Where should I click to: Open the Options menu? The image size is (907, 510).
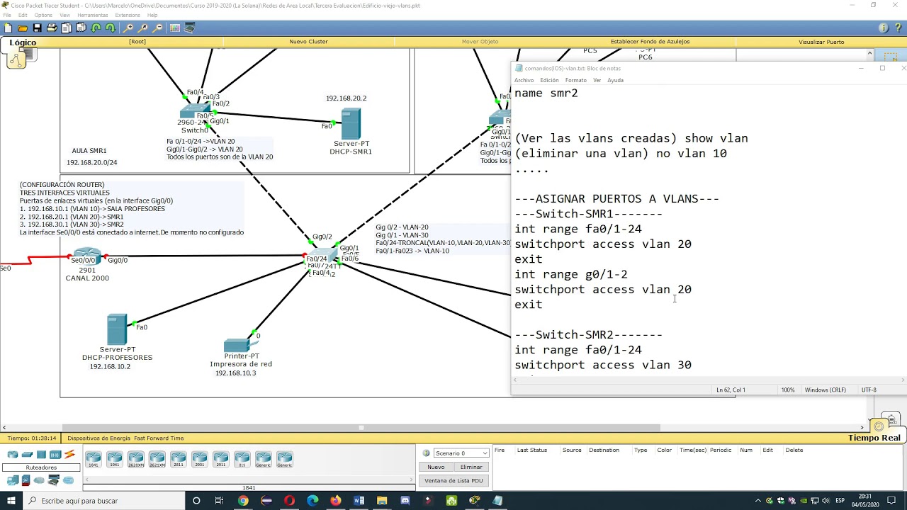click(43, 15)
